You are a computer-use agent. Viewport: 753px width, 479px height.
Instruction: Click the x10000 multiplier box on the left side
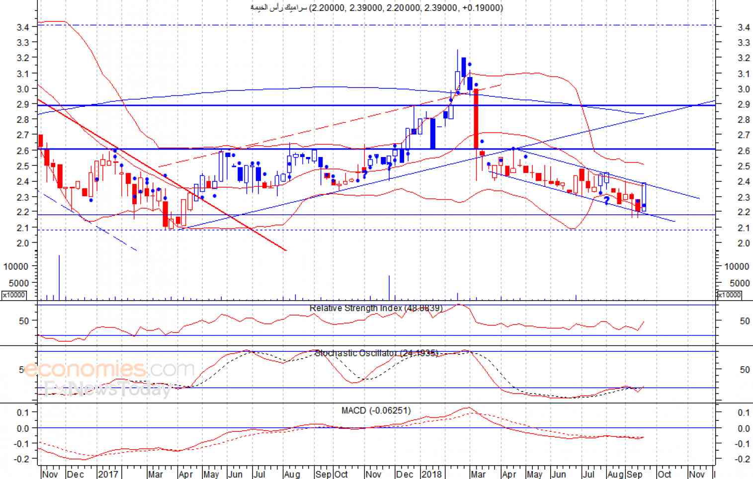[x=14, y=295]
